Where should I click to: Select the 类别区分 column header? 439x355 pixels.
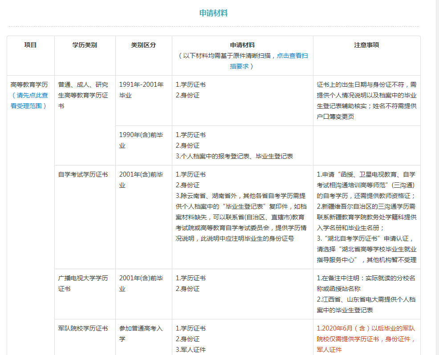tap(143, 44)
